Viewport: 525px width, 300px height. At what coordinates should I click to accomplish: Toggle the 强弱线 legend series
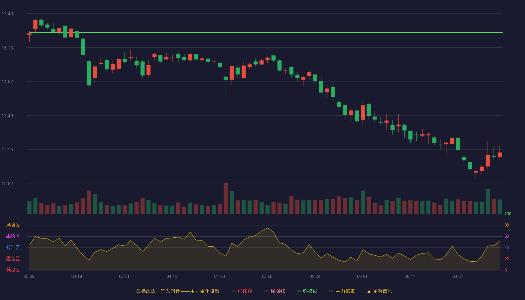[274, 291]
